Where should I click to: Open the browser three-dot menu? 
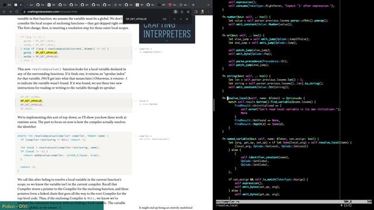click(x=208, y=12)
